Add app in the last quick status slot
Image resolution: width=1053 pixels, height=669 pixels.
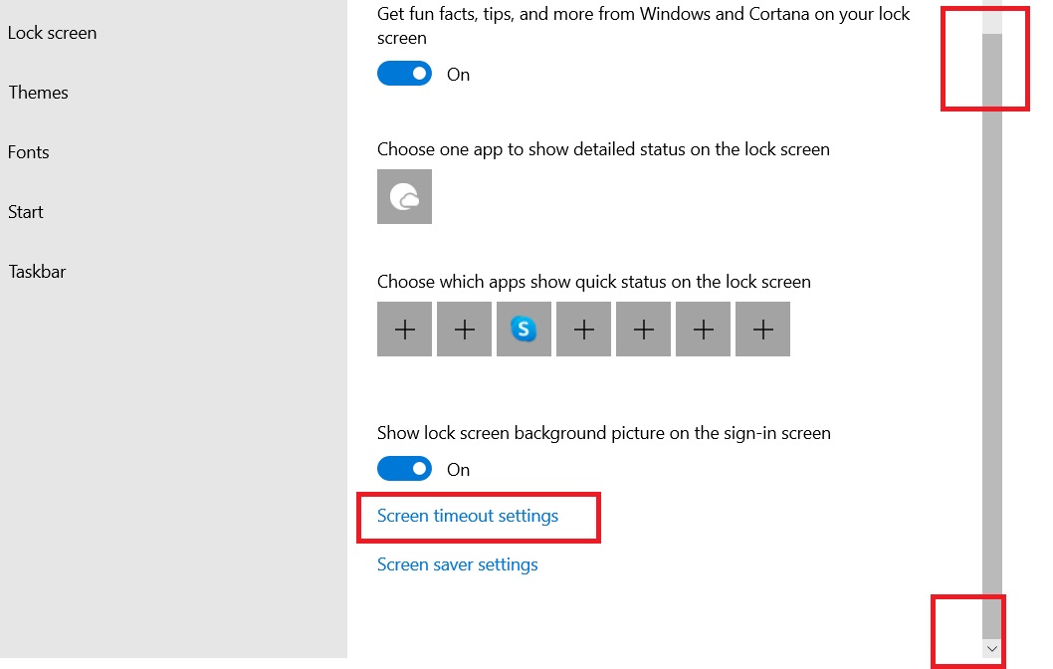click(762, 330)
